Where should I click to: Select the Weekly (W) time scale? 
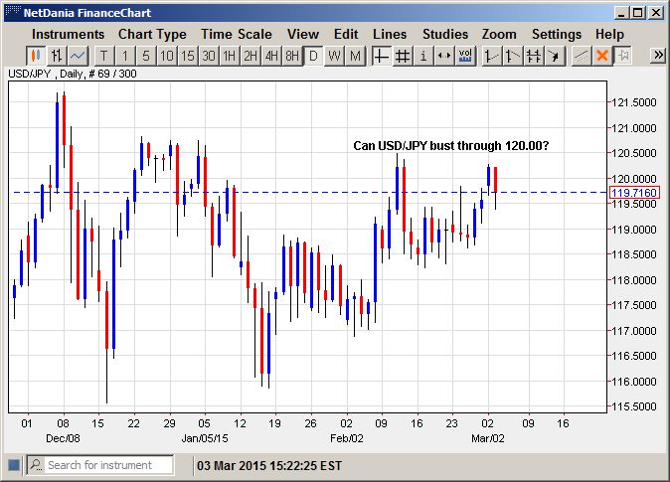coord(334,56)
